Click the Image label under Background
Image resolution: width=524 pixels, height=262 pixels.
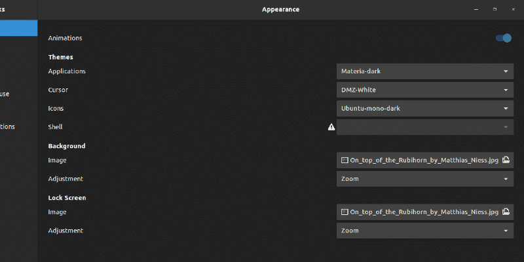point(57,160)
